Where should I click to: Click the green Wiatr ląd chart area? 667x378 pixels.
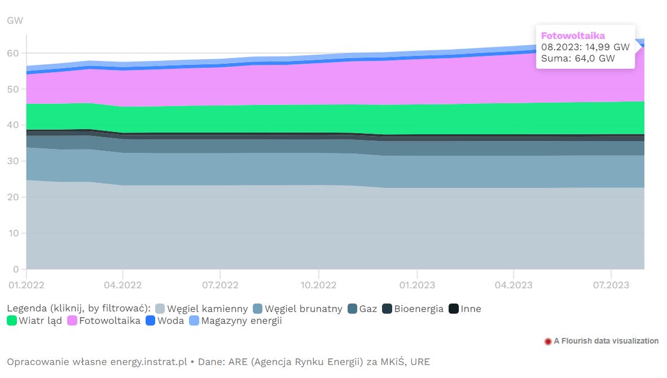click(339, 118)
